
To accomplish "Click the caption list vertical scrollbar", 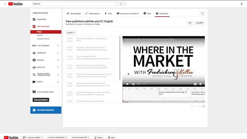I will coord(120,58).
